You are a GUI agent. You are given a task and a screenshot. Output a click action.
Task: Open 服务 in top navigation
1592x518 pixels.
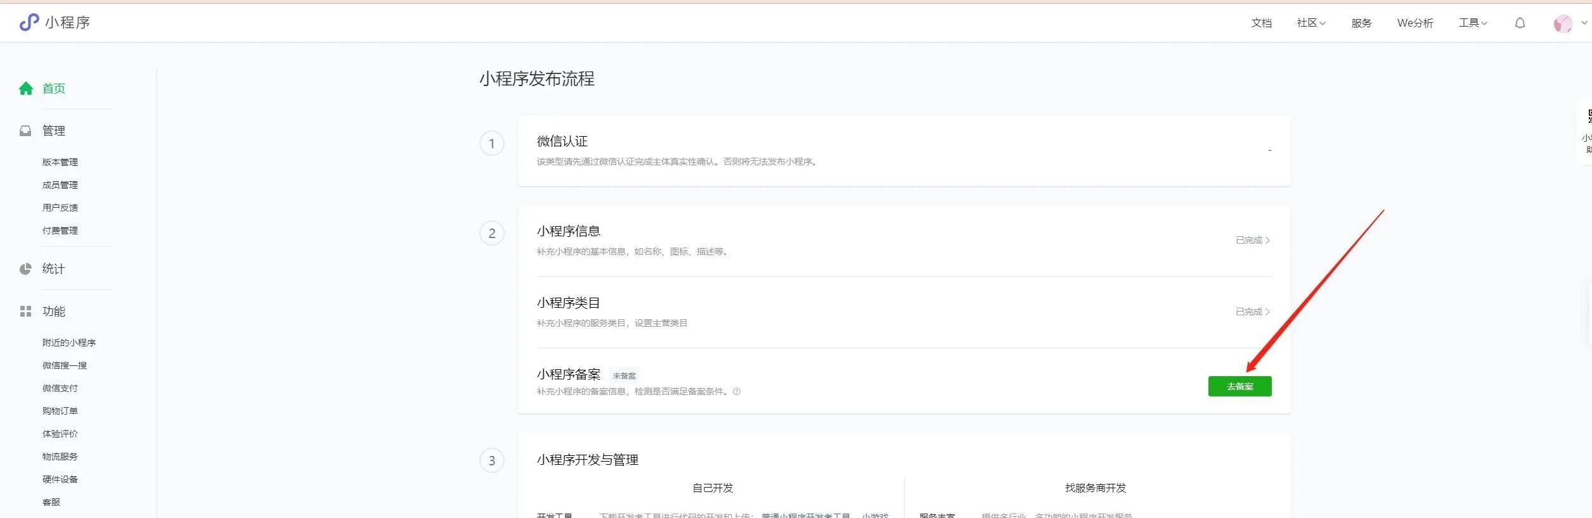(x=1361, y=23)
